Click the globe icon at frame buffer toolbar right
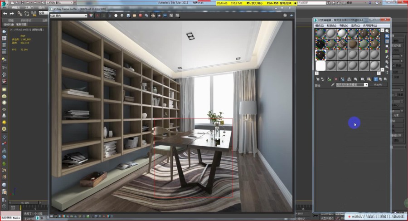This screenshot has width=408, height=221. [285, 15]
